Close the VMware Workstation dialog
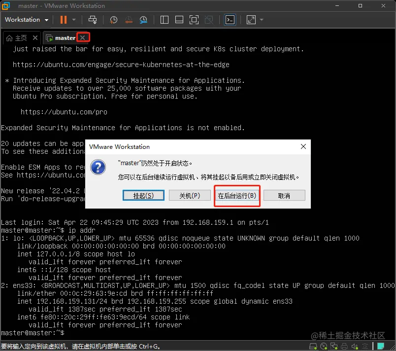This screenshot has width=396, height=351. pos(303,146)
